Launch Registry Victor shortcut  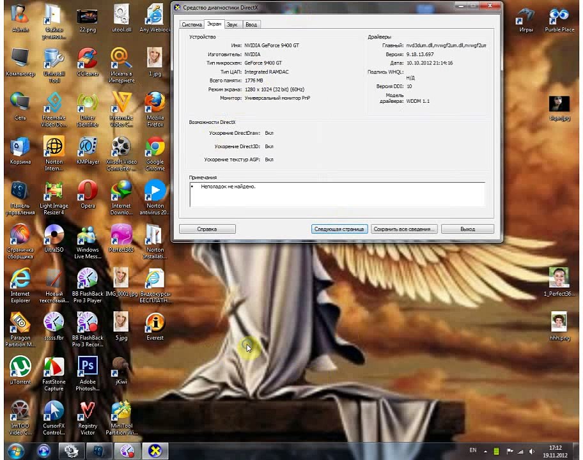pyautogui.click(x=88, y=417)
